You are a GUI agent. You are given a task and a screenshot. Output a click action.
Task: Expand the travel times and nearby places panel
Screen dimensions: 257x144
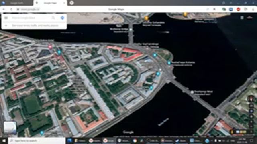click(x=6, y=26)
